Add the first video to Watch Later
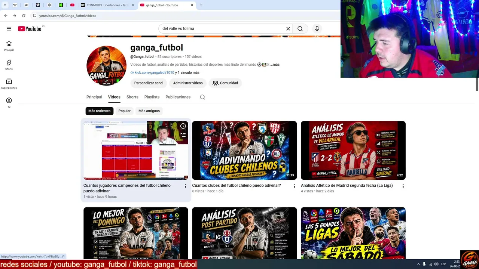This screenshot has width=479, height=269. (x=183, y=126)
